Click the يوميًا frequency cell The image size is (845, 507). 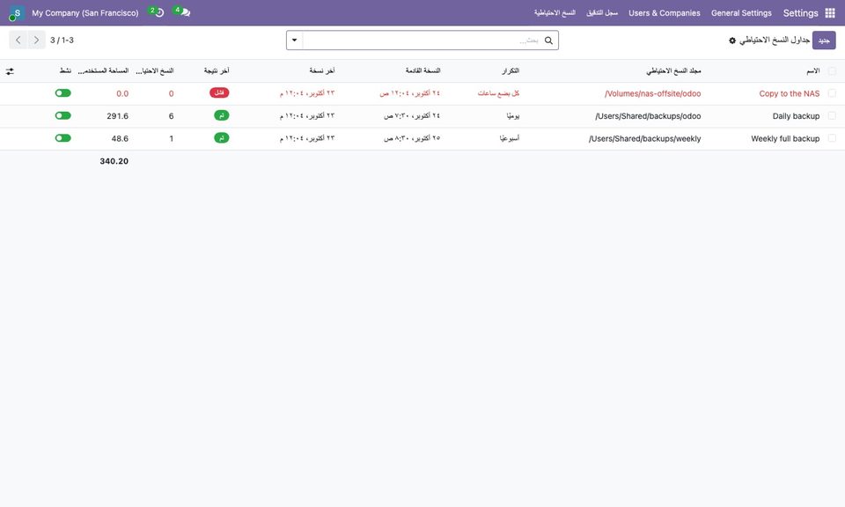(x=512, y=116)
